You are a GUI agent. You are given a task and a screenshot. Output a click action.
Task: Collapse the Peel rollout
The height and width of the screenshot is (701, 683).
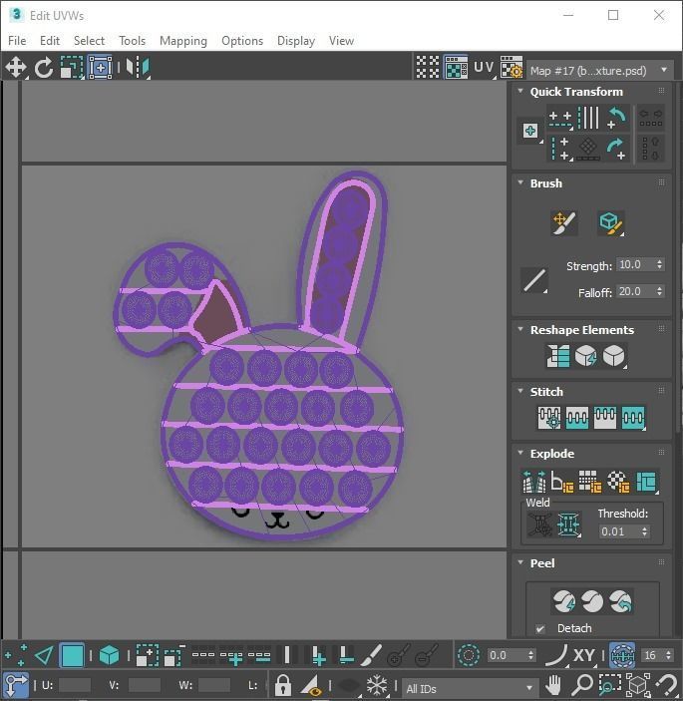pyautogui.click(x=520, y=562)
